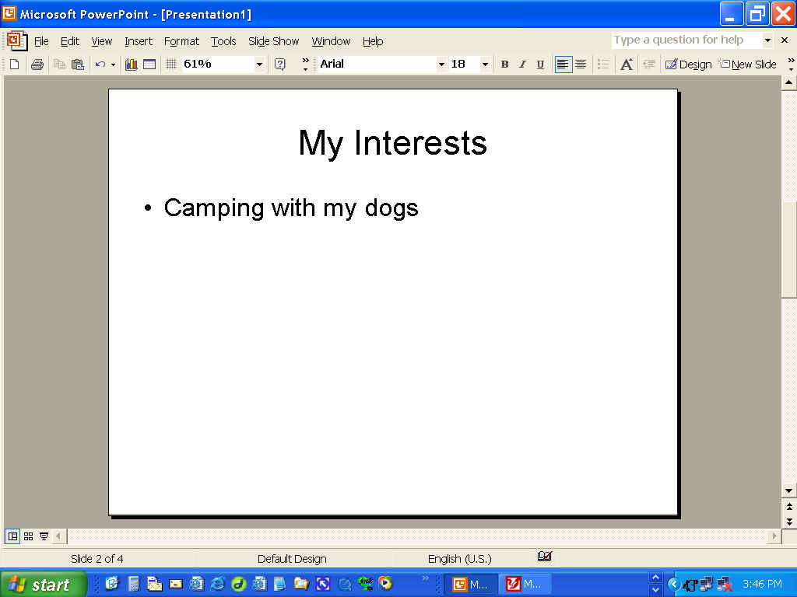Click the Print icon in the toolbar

(37, 65)
